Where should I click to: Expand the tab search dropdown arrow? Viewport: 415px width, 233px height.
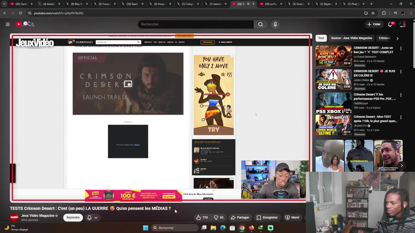pyautogui.click(x=4, y=4)
